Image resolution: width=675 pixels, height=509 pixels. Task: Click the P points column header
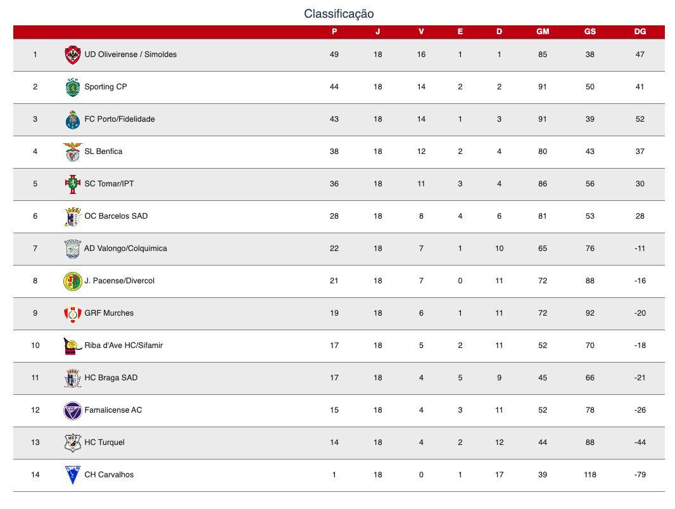[x=334, y=32]
